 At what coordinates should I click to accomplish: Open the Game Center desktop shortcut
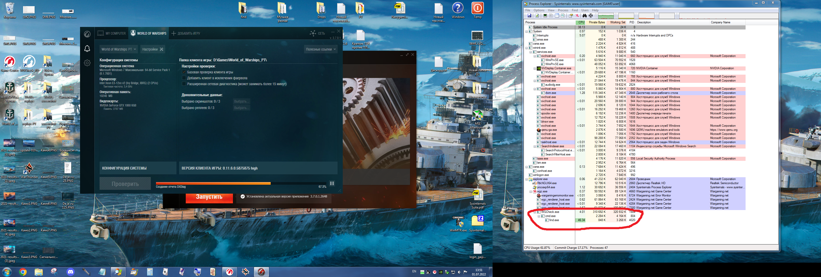9,63
